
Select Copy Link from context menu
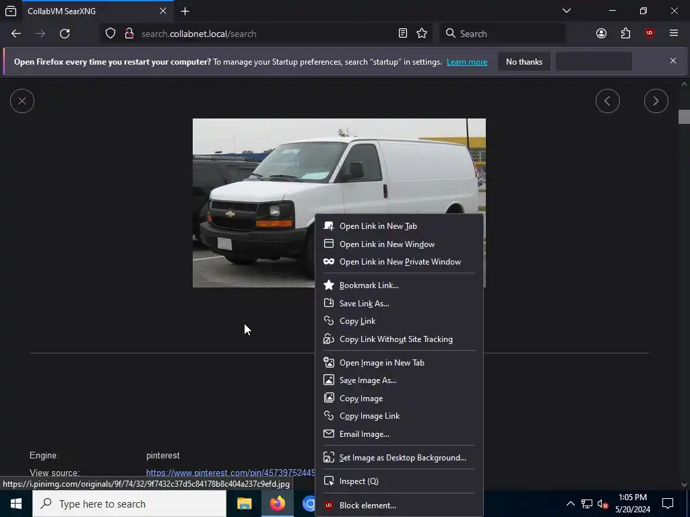pos(399,321)
